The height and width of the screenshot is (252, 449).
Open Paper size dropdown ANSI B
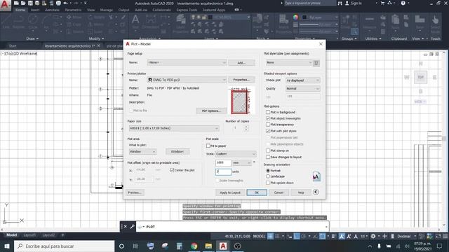click(x=174, y=128)
